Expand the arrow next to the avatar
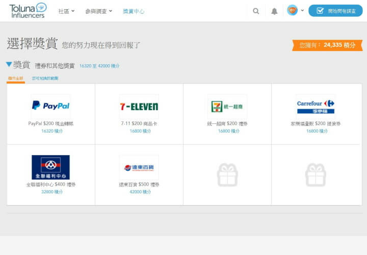 pyautogui.click(x=302, y=11)
